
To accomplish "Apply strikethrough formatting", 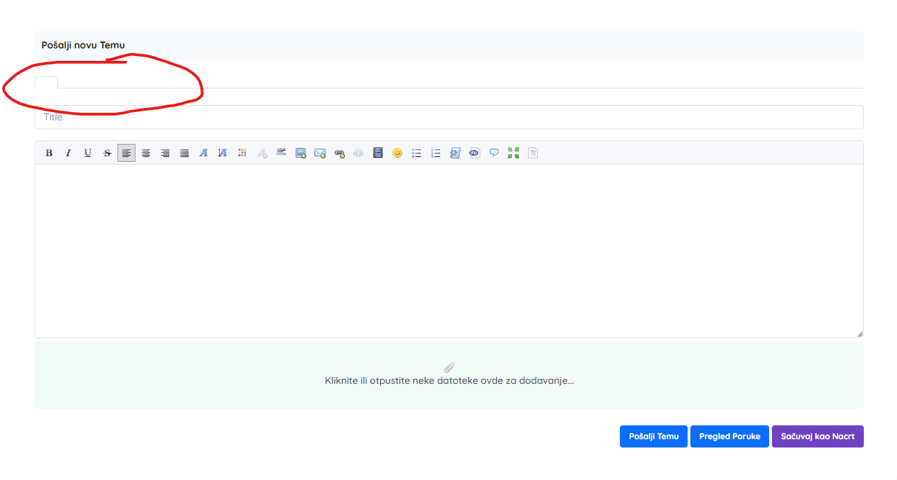I will [x=107, y=153].
